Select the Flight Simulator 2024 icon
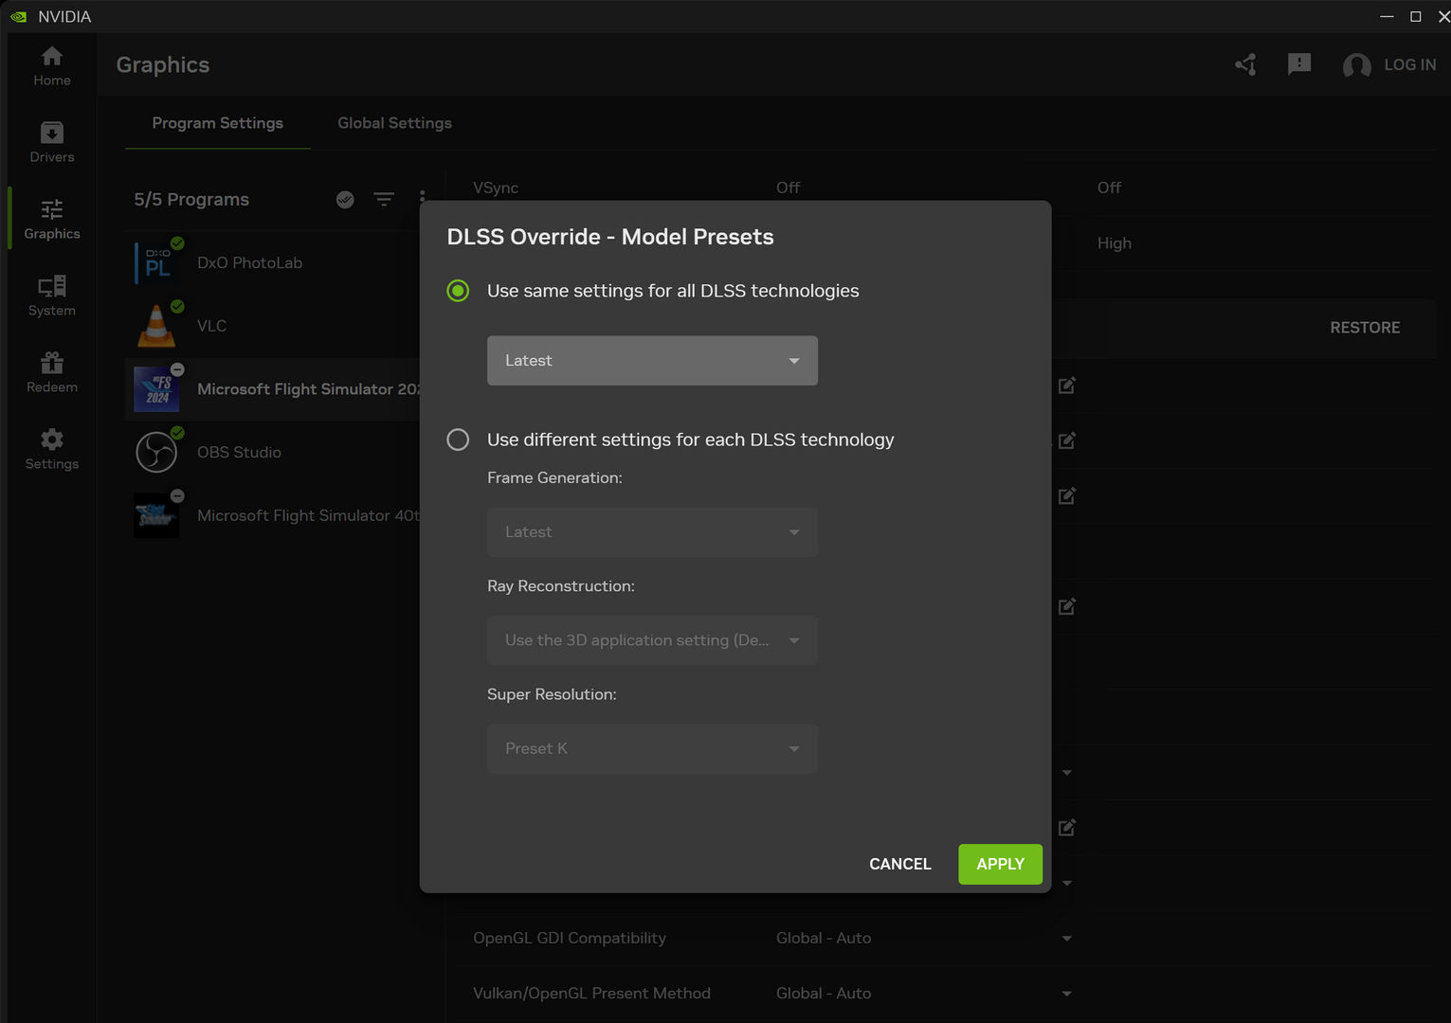This screenshot has height=1023, width=1451. tap(157, 389)
